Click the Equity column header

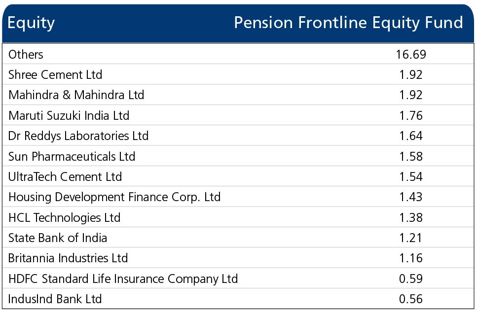(31, 23)
